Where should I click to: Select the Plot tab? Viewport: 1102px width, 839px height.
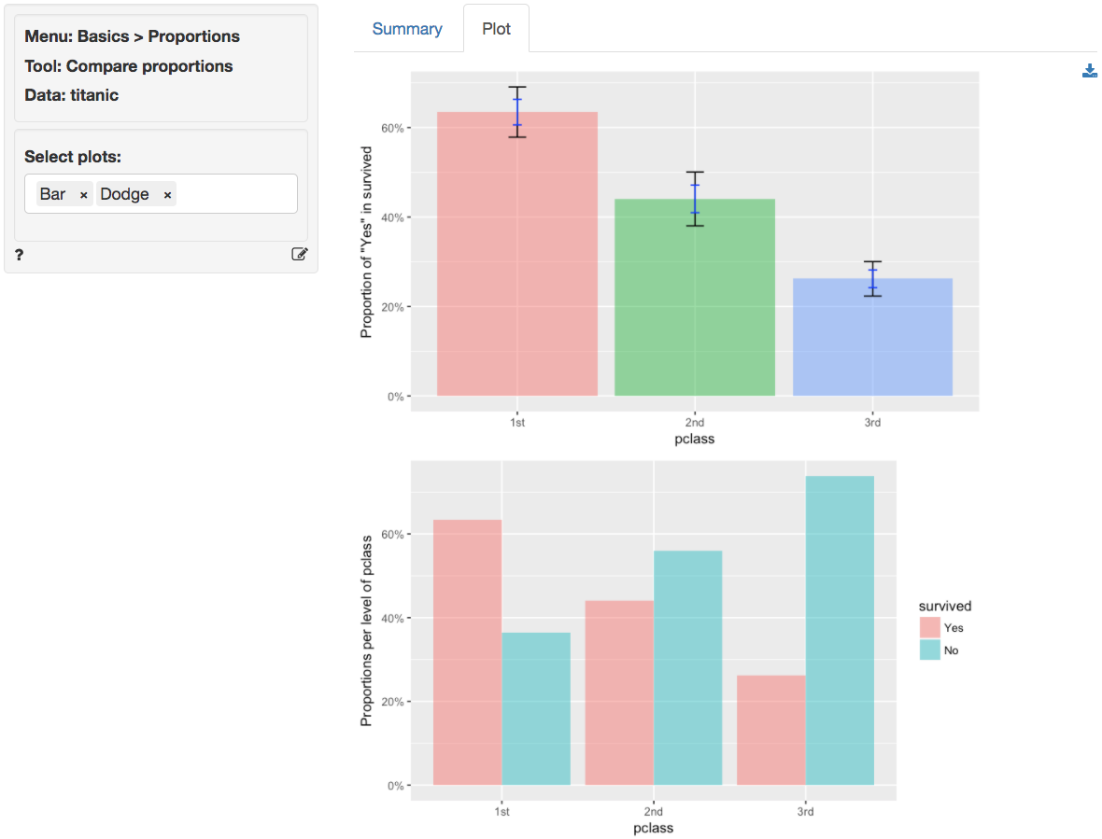(x=496, y=29)
